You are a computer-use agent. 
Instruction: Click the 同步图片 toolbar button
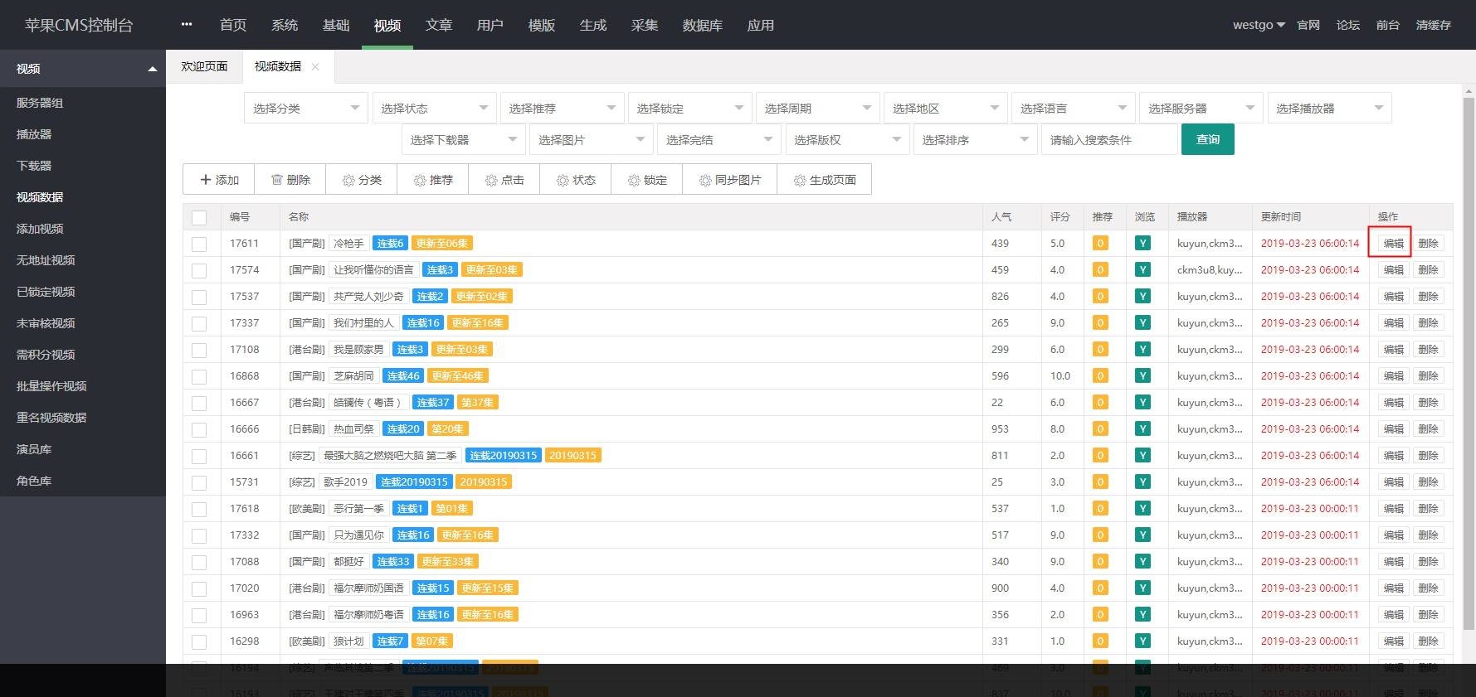click(x=730, y=180)
